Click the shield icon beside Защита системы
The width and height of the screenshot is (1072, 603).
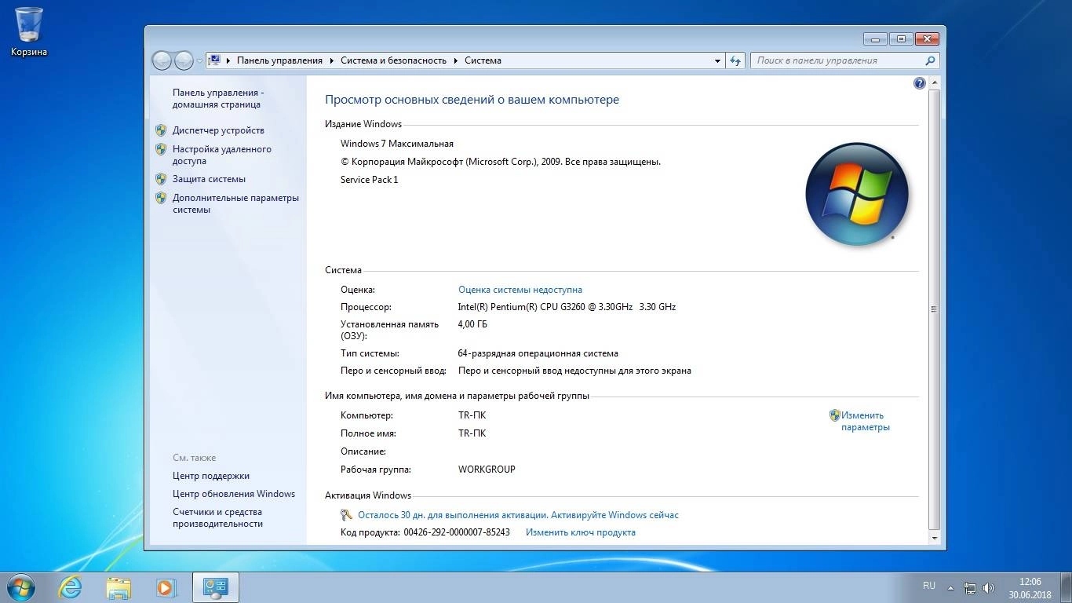tap(161, 179)
